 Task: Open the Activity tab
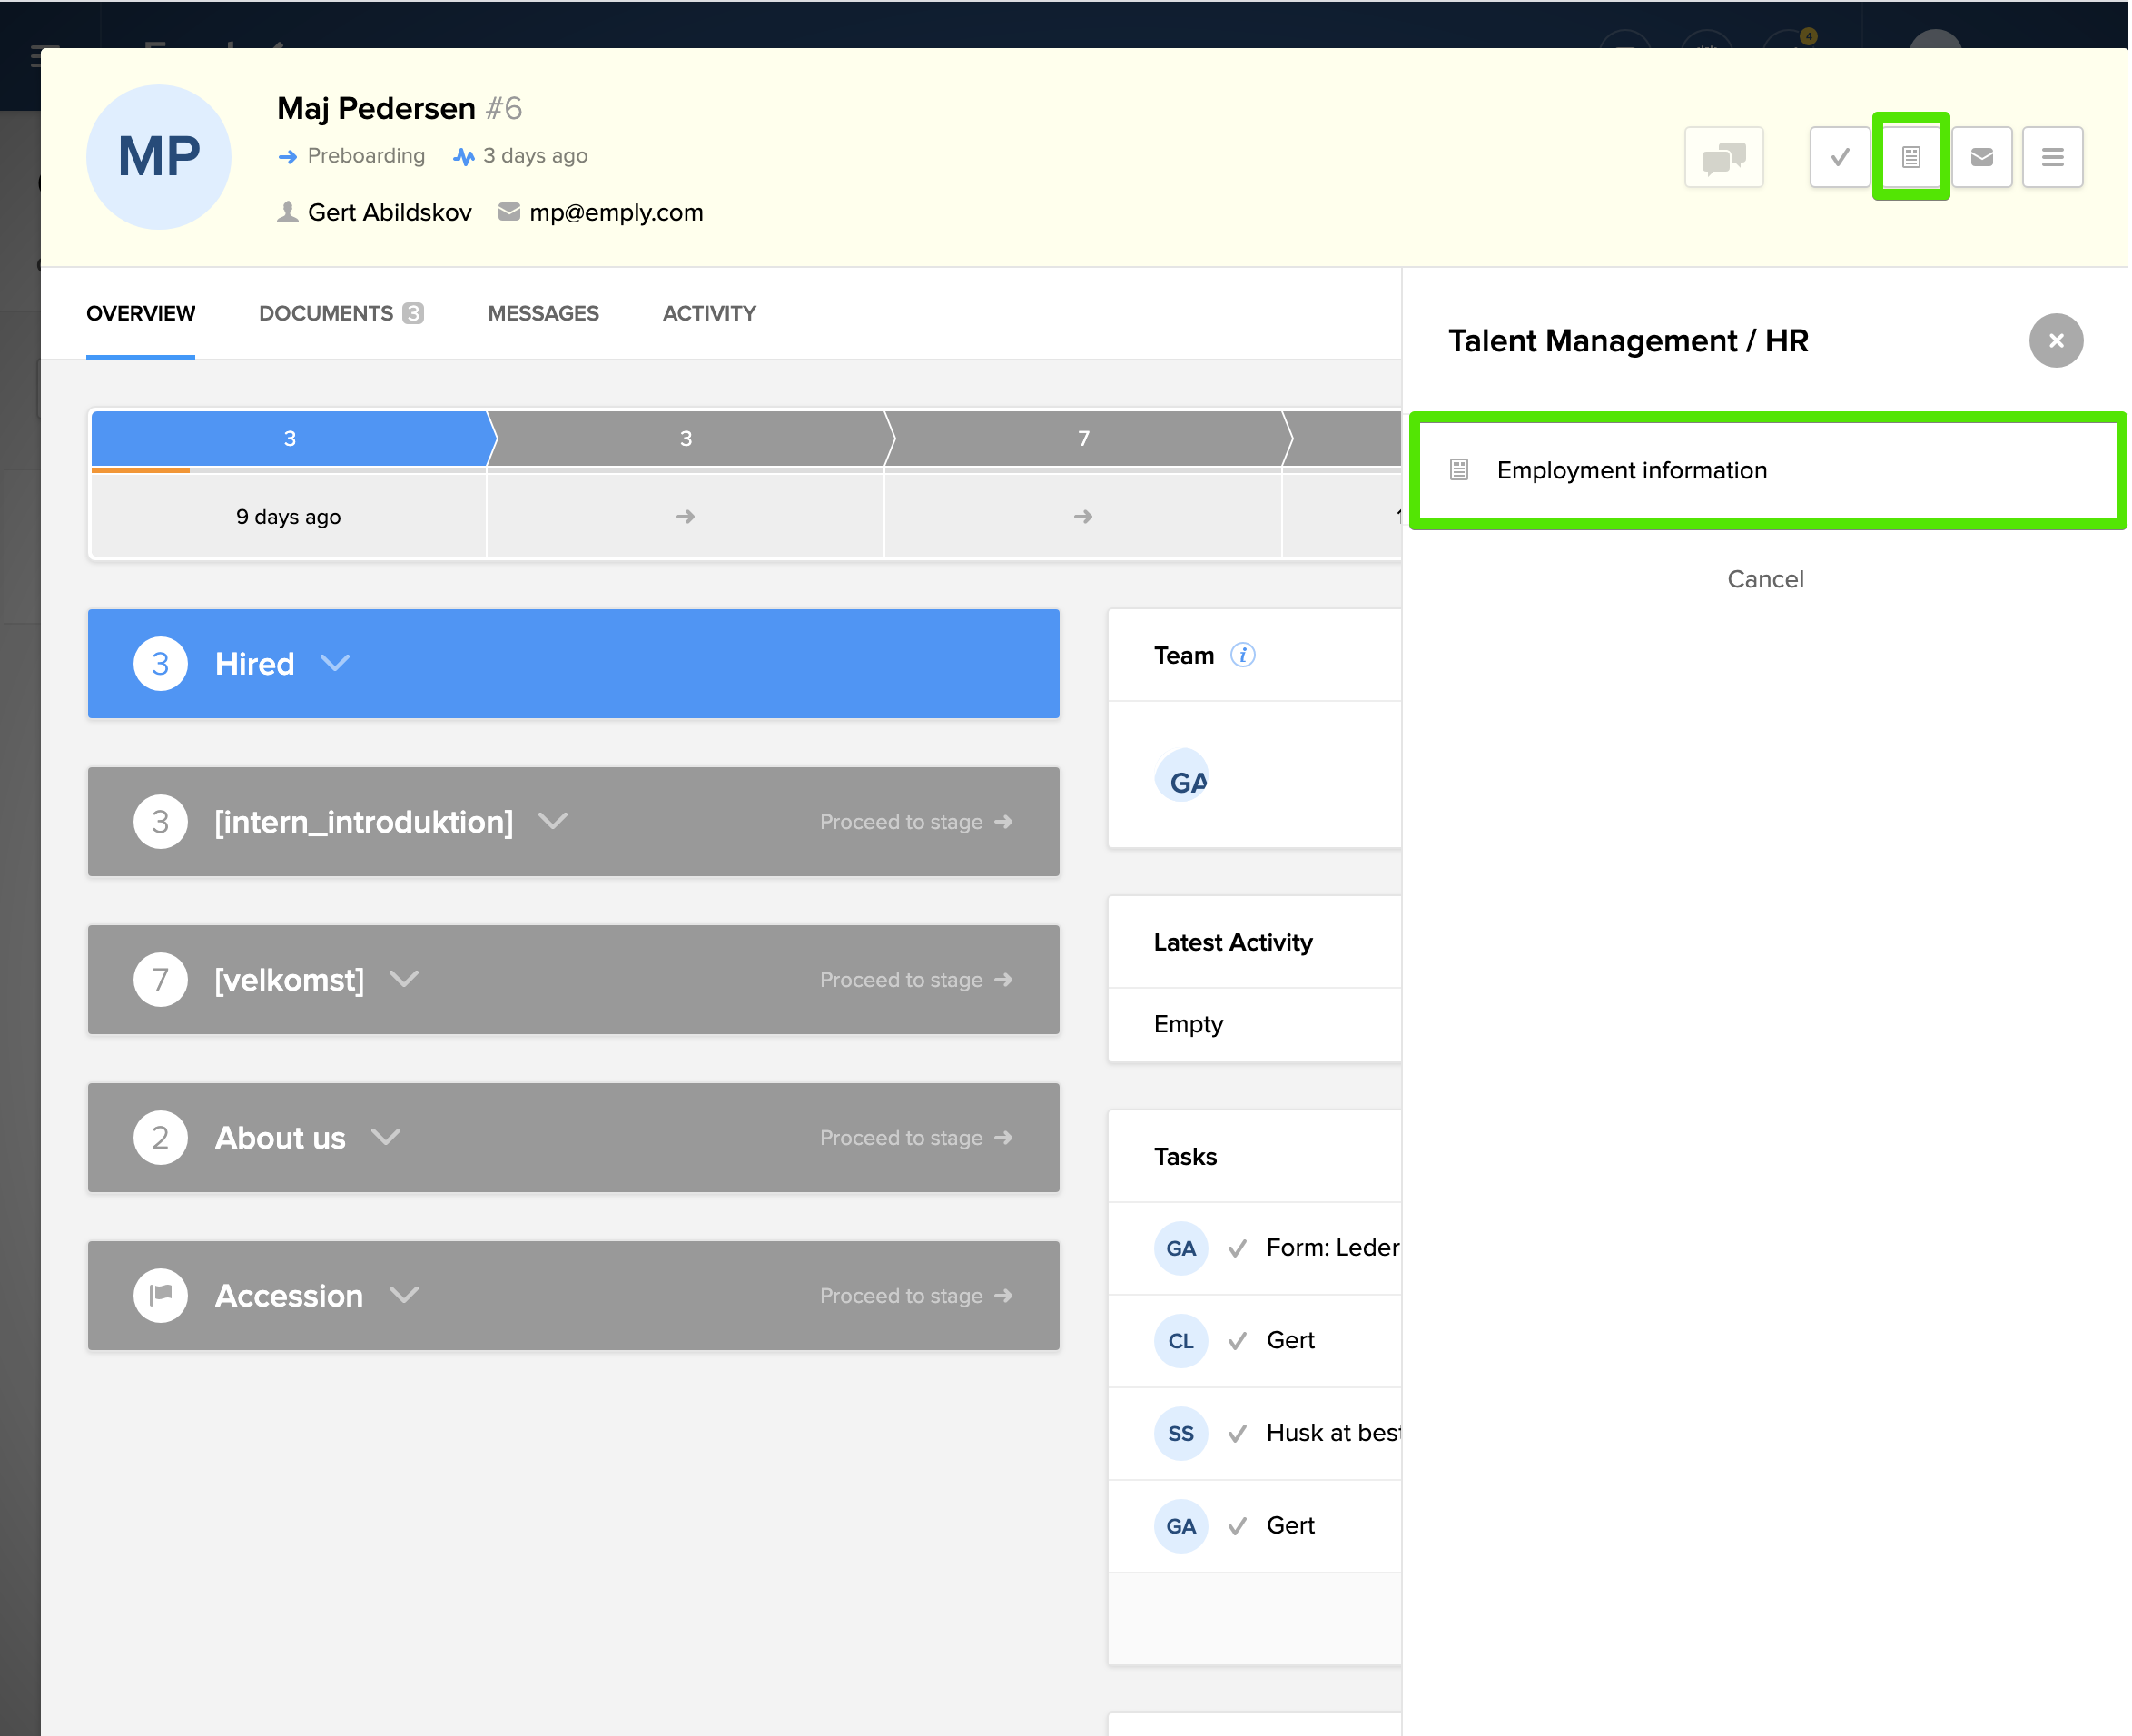(x=709, y=313)
